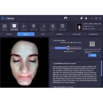Viewport: 103px width, 103px height.
Task: Switch to the complexion tab
Action: click(93, 34)
